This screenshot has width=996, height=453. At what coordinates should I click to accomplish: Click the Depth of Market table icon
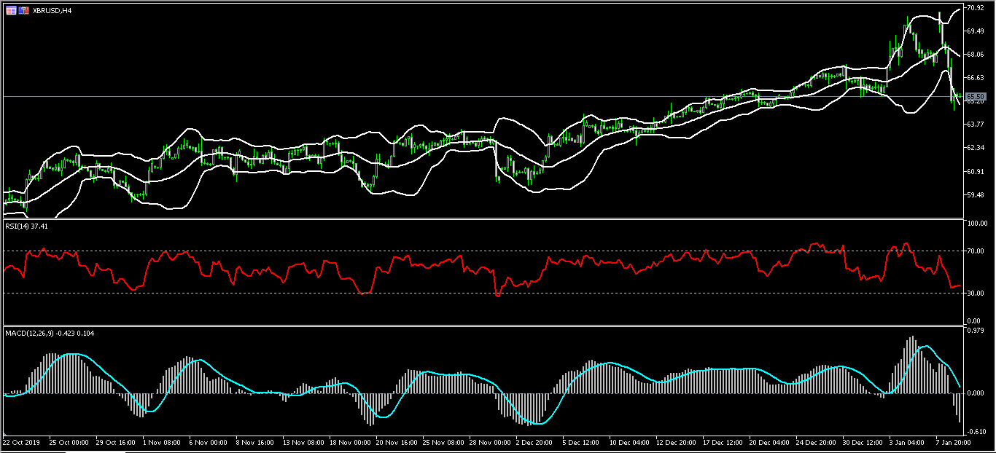(x=11, y=11)
